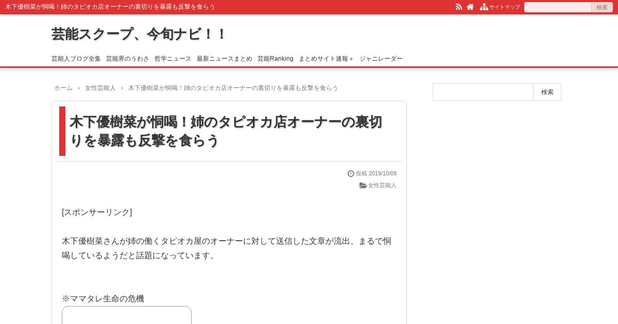Focus the top bar search field
The width and height of the screenshot is (618, 324).
(558, 7)
